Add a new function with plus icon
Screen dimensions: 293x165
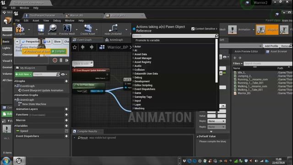click(66, 115)
